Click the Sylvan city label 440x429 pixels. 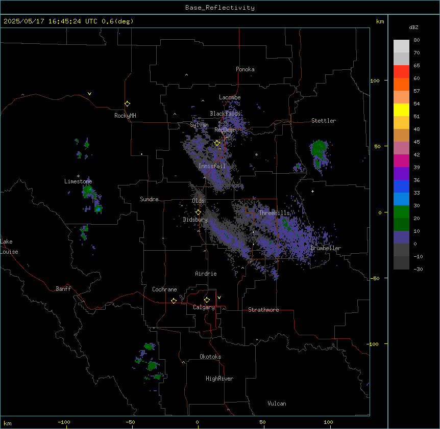pos(199,125)
